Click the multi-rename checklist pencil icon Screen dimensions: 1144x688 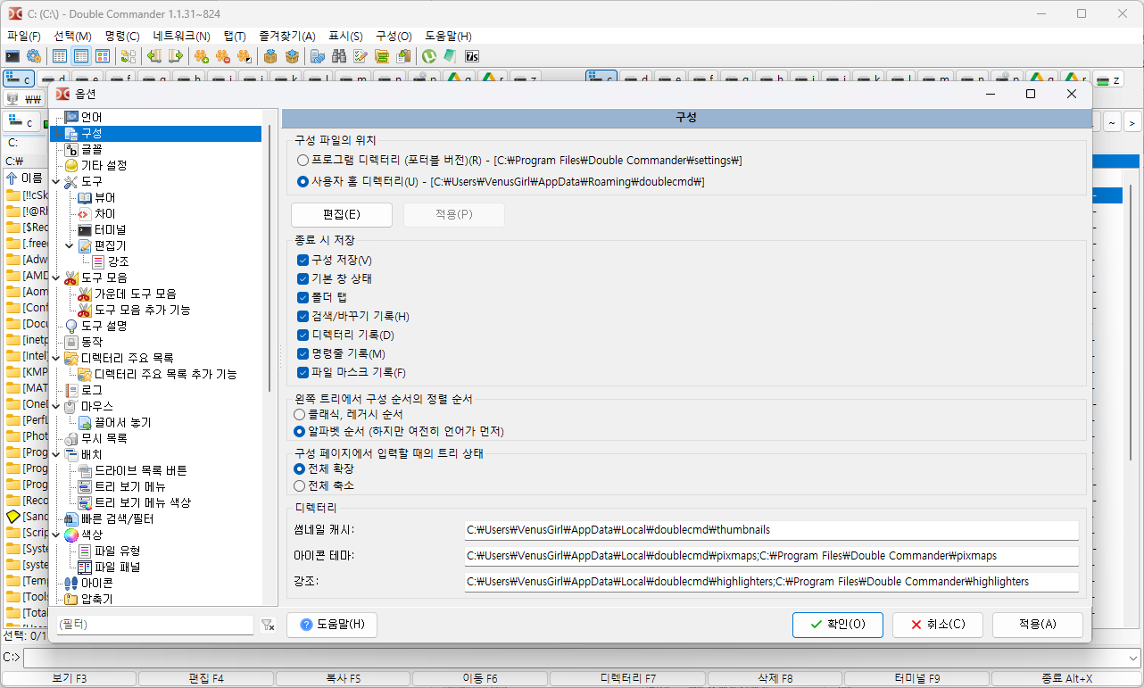(x=361, y=56)
